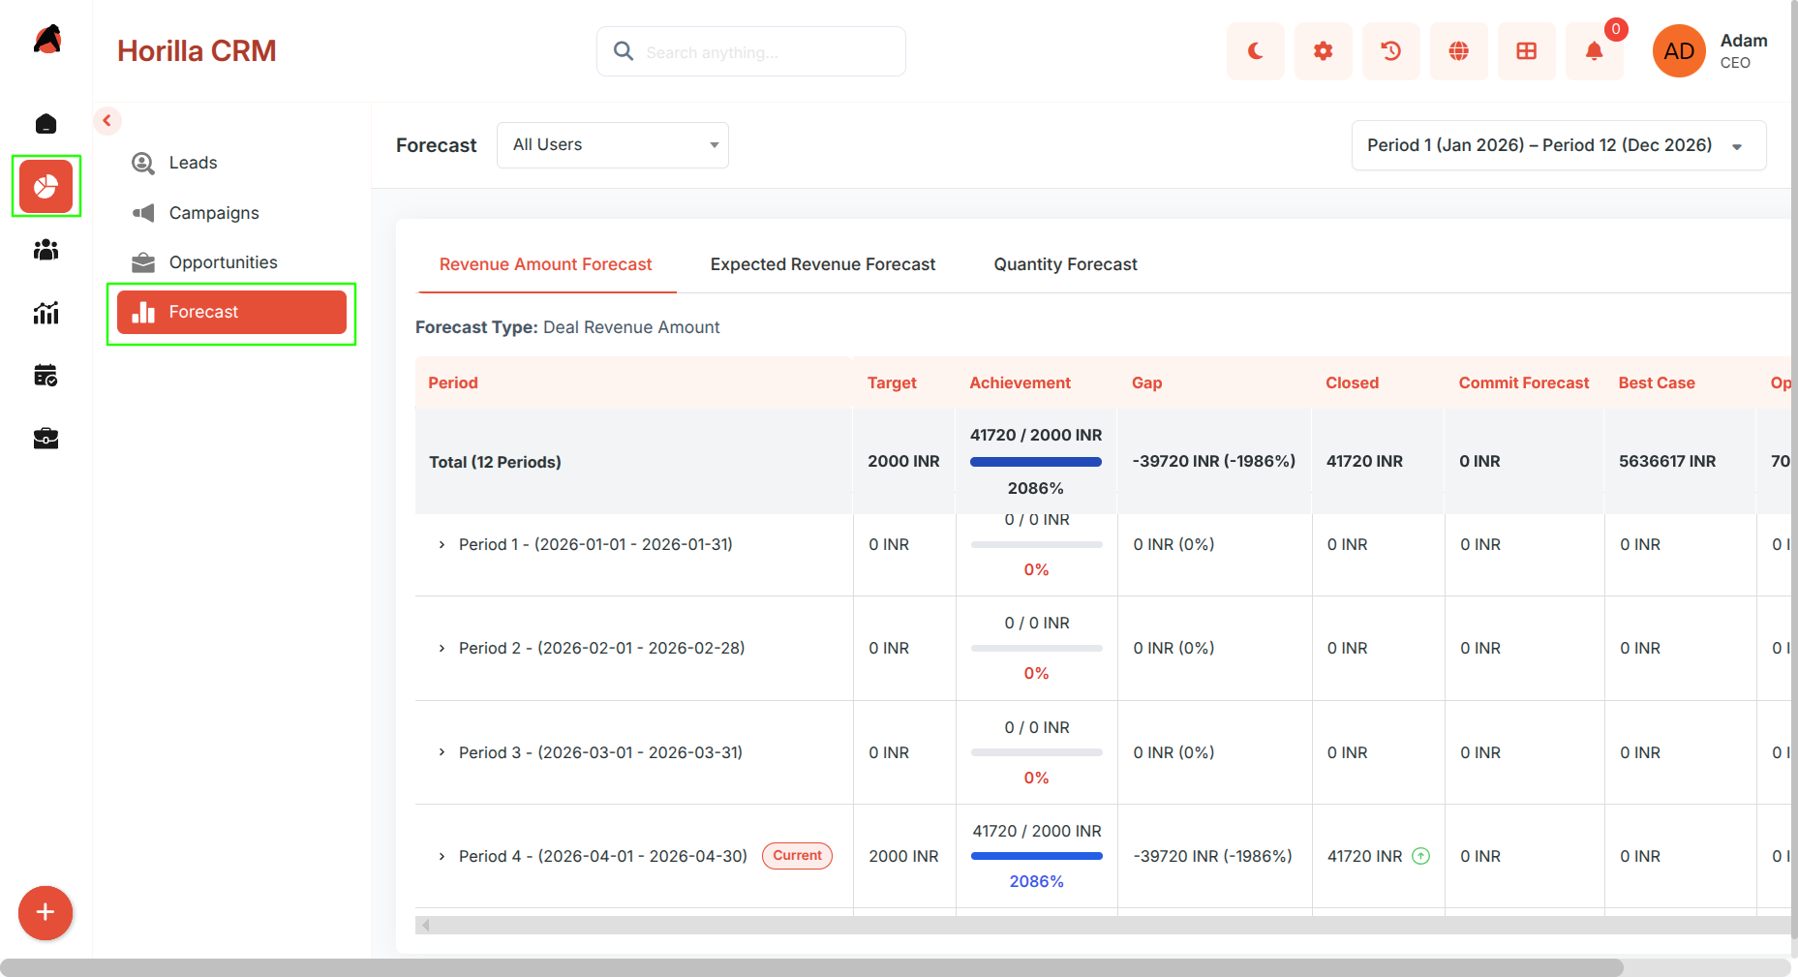Open the people group sidebar icon
The width and height of the screenshot is (1798, 977).
coord(46,250)
